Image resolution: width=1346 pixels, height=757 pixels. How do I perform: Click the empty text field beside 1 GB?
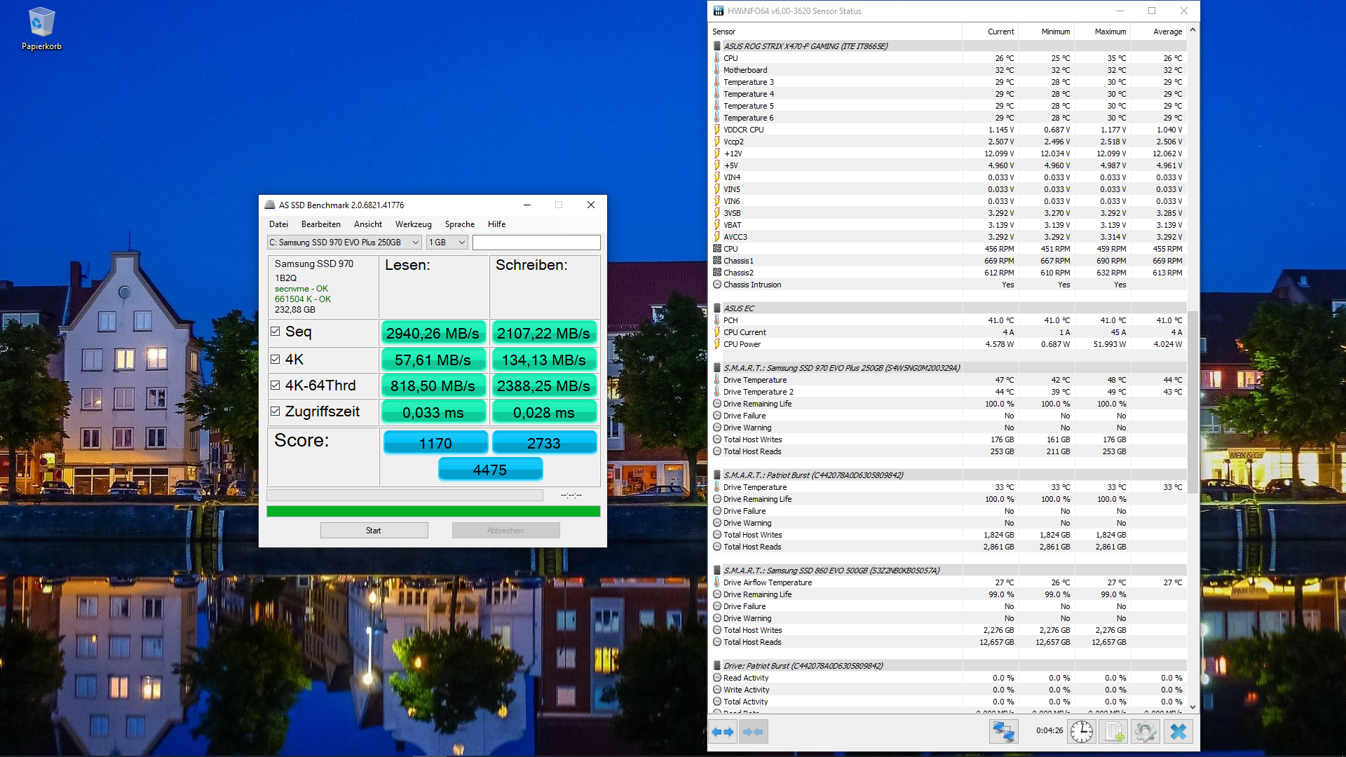pos(536,243)
